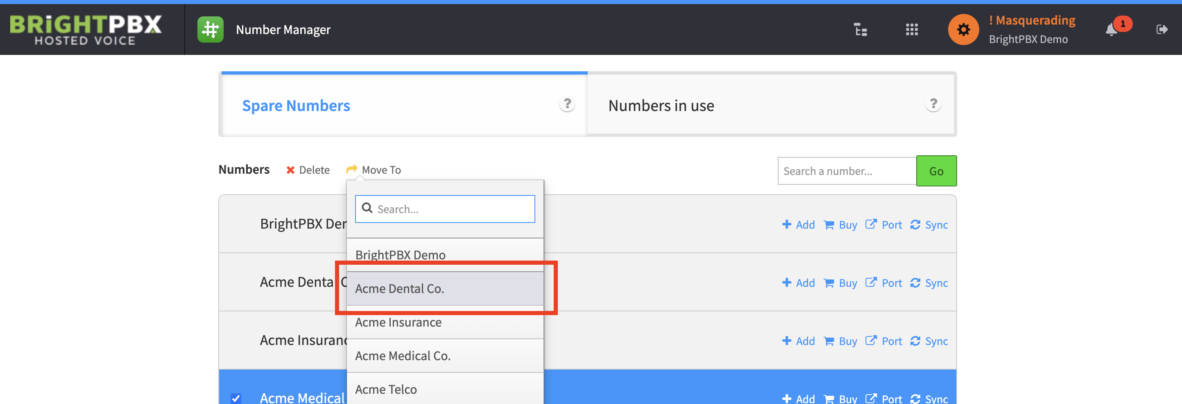Open the Number Manager app icon
This screenshot has width=1182, height=404.
[x=210, y=30]
